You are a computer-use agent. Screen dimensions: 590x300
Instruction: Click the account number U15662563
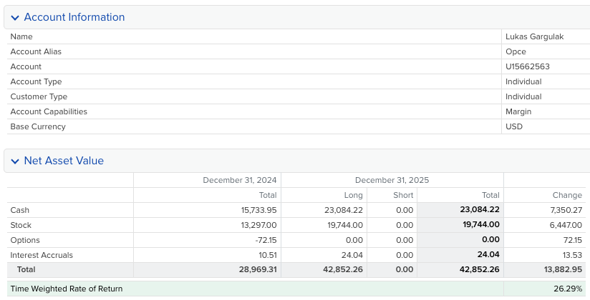pyautogui.click(x=527, y=66)
